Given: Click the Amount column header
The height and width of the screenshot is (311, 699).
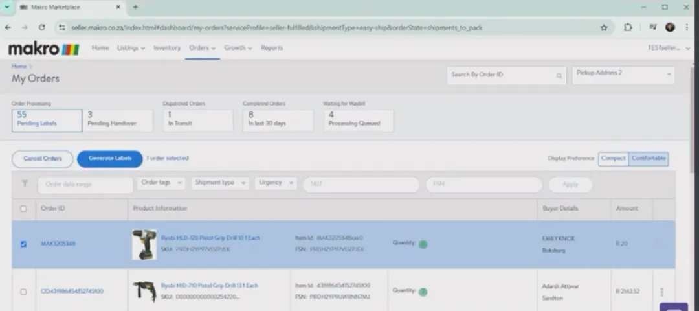Looking at the screenshot, I should [627, 209].
